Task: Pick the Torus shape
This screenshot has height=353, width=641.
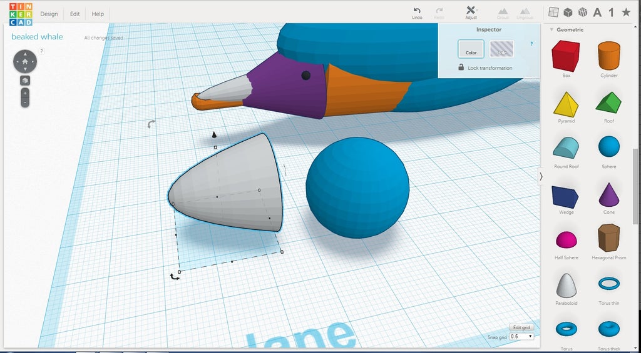Action: click(x=566, y=329)
